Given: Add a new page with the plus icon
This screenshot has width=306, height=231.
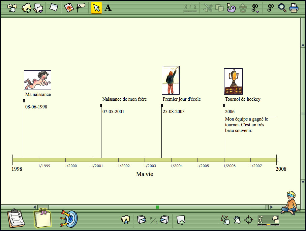Looking at the screenshot, I should [181, 220].
